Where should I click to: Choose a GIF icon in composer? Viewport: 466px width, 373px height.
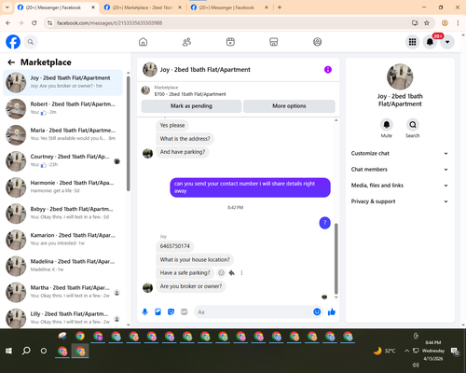(185, 311)
